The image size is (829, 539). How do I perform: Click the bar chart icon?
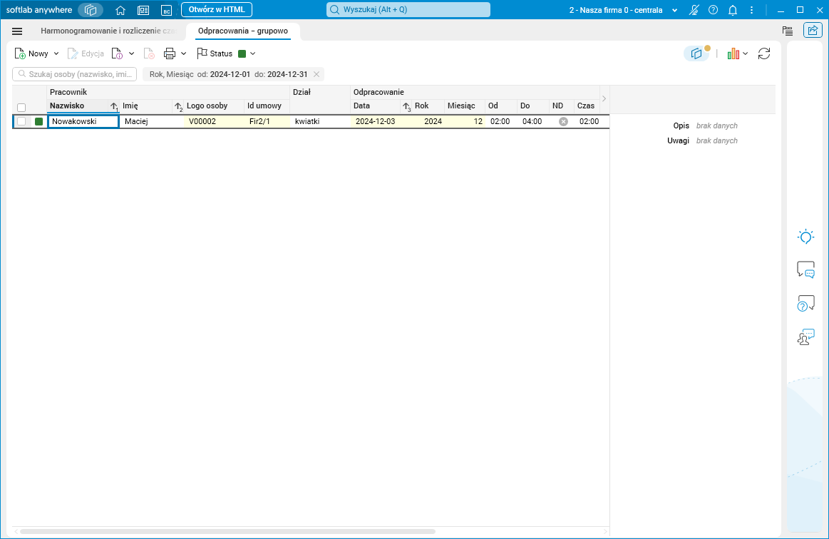[x=733, y=53]
